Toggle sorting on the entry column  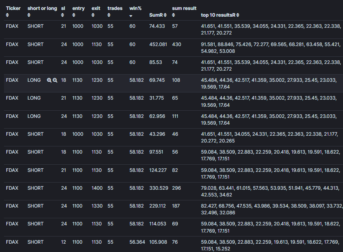74,15
